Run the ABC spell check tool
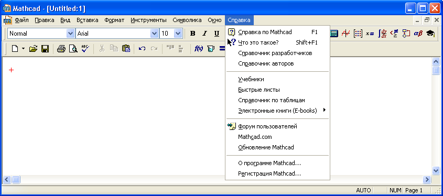Screen dimensions: 443x196 click(85, 49)
